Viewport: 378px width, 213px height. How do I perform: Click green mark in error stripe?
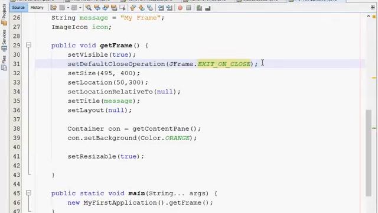[x=374, y=128]
